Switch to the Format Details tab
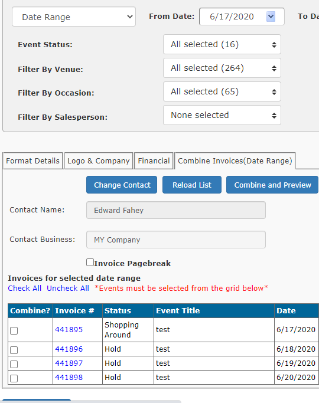 (32, 161)
